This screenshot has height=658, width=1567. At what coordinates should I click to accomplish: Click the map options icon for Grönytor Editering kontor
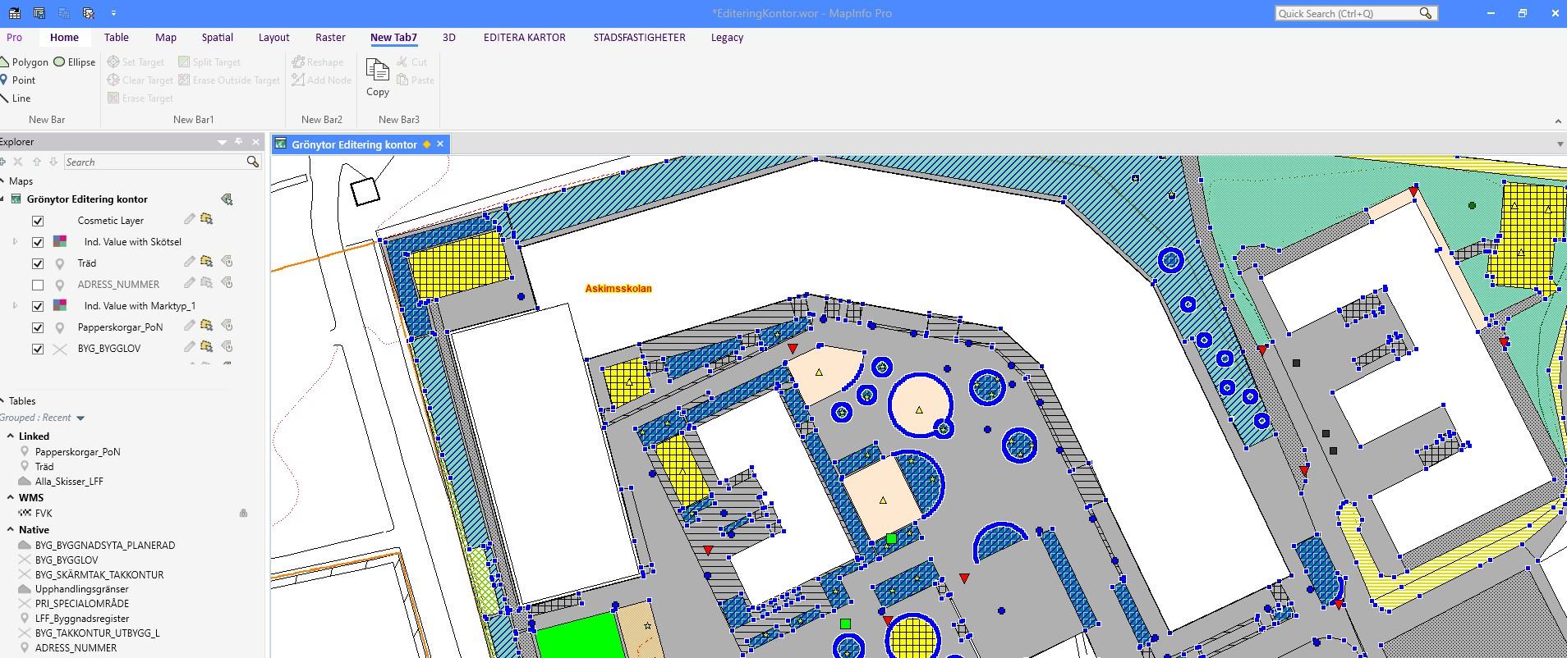coord(227,199)
